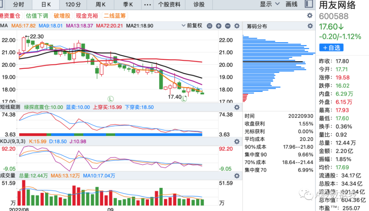The width and height of the screenshot is (369, 211).
Task: Click the KDJ(9,3,3) indicator name
Action: [13, 142]
